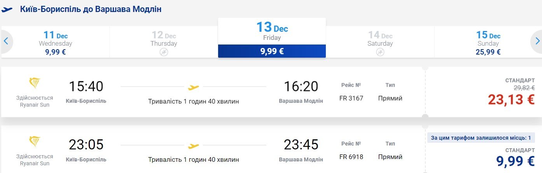This screenshot has height=173, width=542.
Task: Click the yellow plane icon on FR 6918 flight
Action: click(x=193, y=146)
